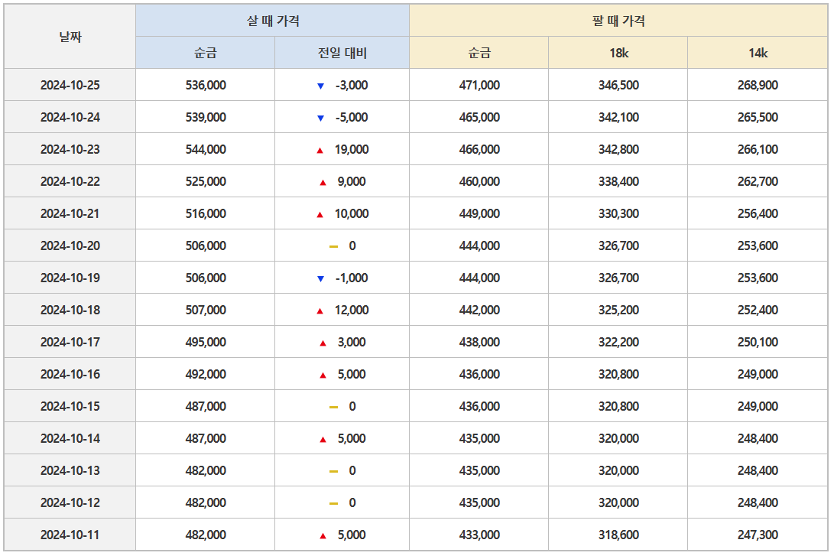Click the red up arrow in 2024-10-18 row
Viewport: 834px width, 556px height.
pos(320,311)
